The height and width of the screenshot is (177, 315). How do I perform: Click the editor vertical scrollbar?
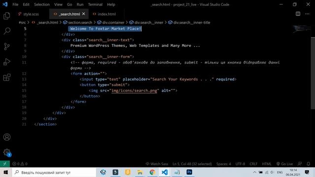[313, 73]
